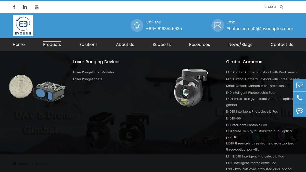Click Photoelectric01@eyoungtec.com email address
306x172 pixels.
tap(260, 29)
